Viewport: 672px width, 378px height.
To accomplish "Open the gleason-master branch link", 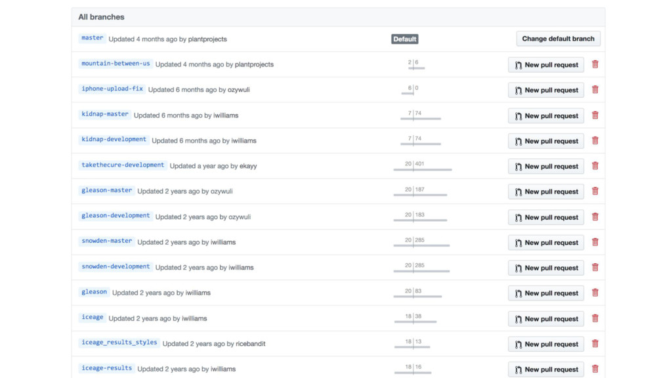I will (x=107, y=190).
